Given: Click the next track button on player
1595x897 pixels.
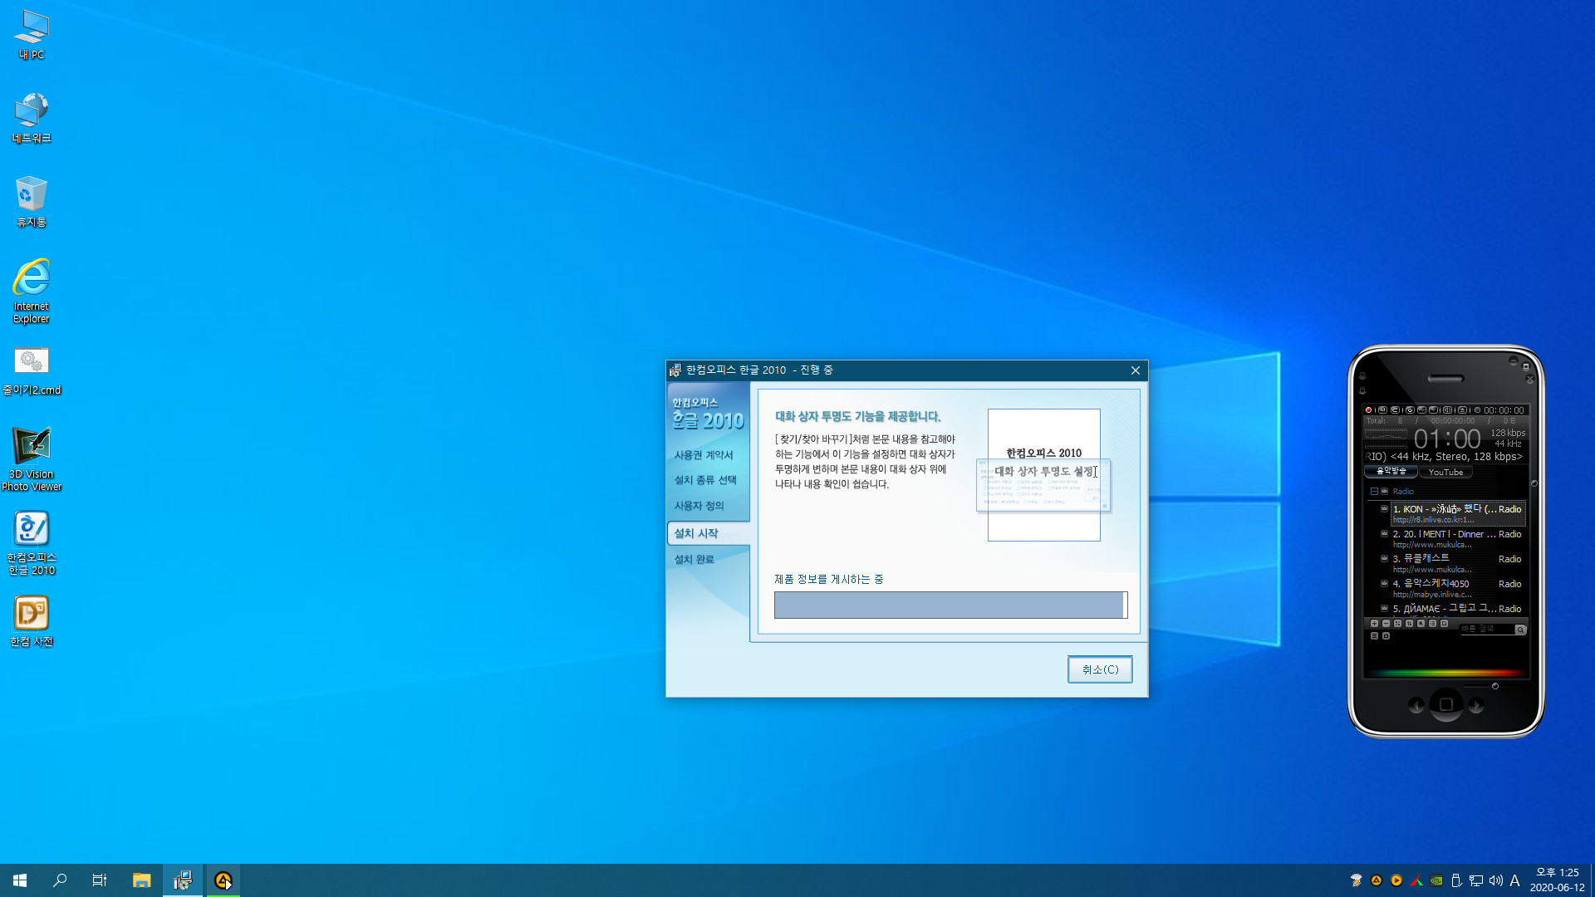Looking at the screenshot, I should click(1476, 704).
